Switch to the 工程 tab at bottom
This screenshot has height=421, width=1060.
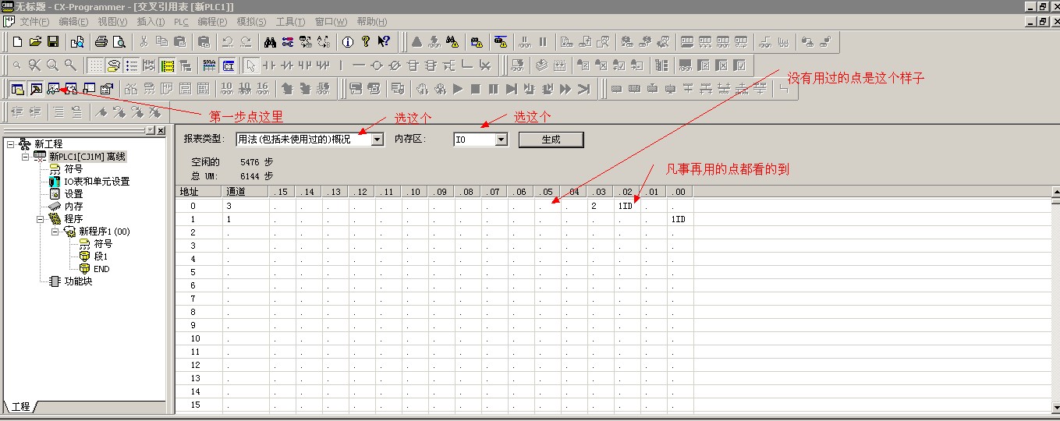21,407
